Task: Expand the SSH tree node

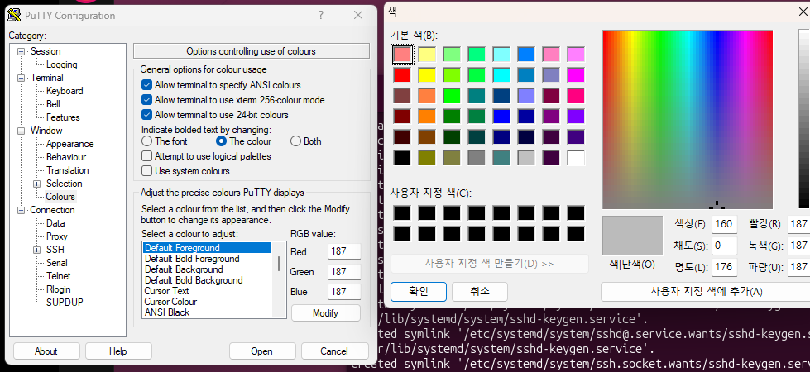Action: [36, 250]
